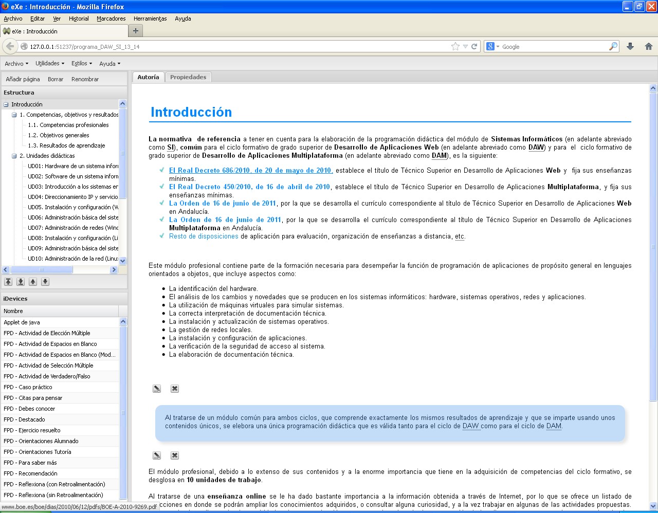The width and height of the screenshot is (658, 513).
Task: Add 'FPD - Destacado' iDevice
Action: pyautogui.click(x=60, y=419)
